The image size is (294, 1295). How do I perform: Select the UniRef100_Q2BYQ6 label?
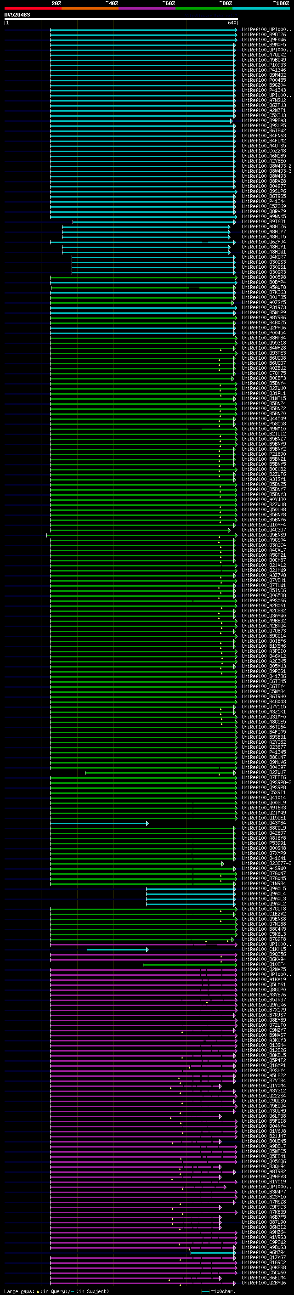tap(264, 1283)
